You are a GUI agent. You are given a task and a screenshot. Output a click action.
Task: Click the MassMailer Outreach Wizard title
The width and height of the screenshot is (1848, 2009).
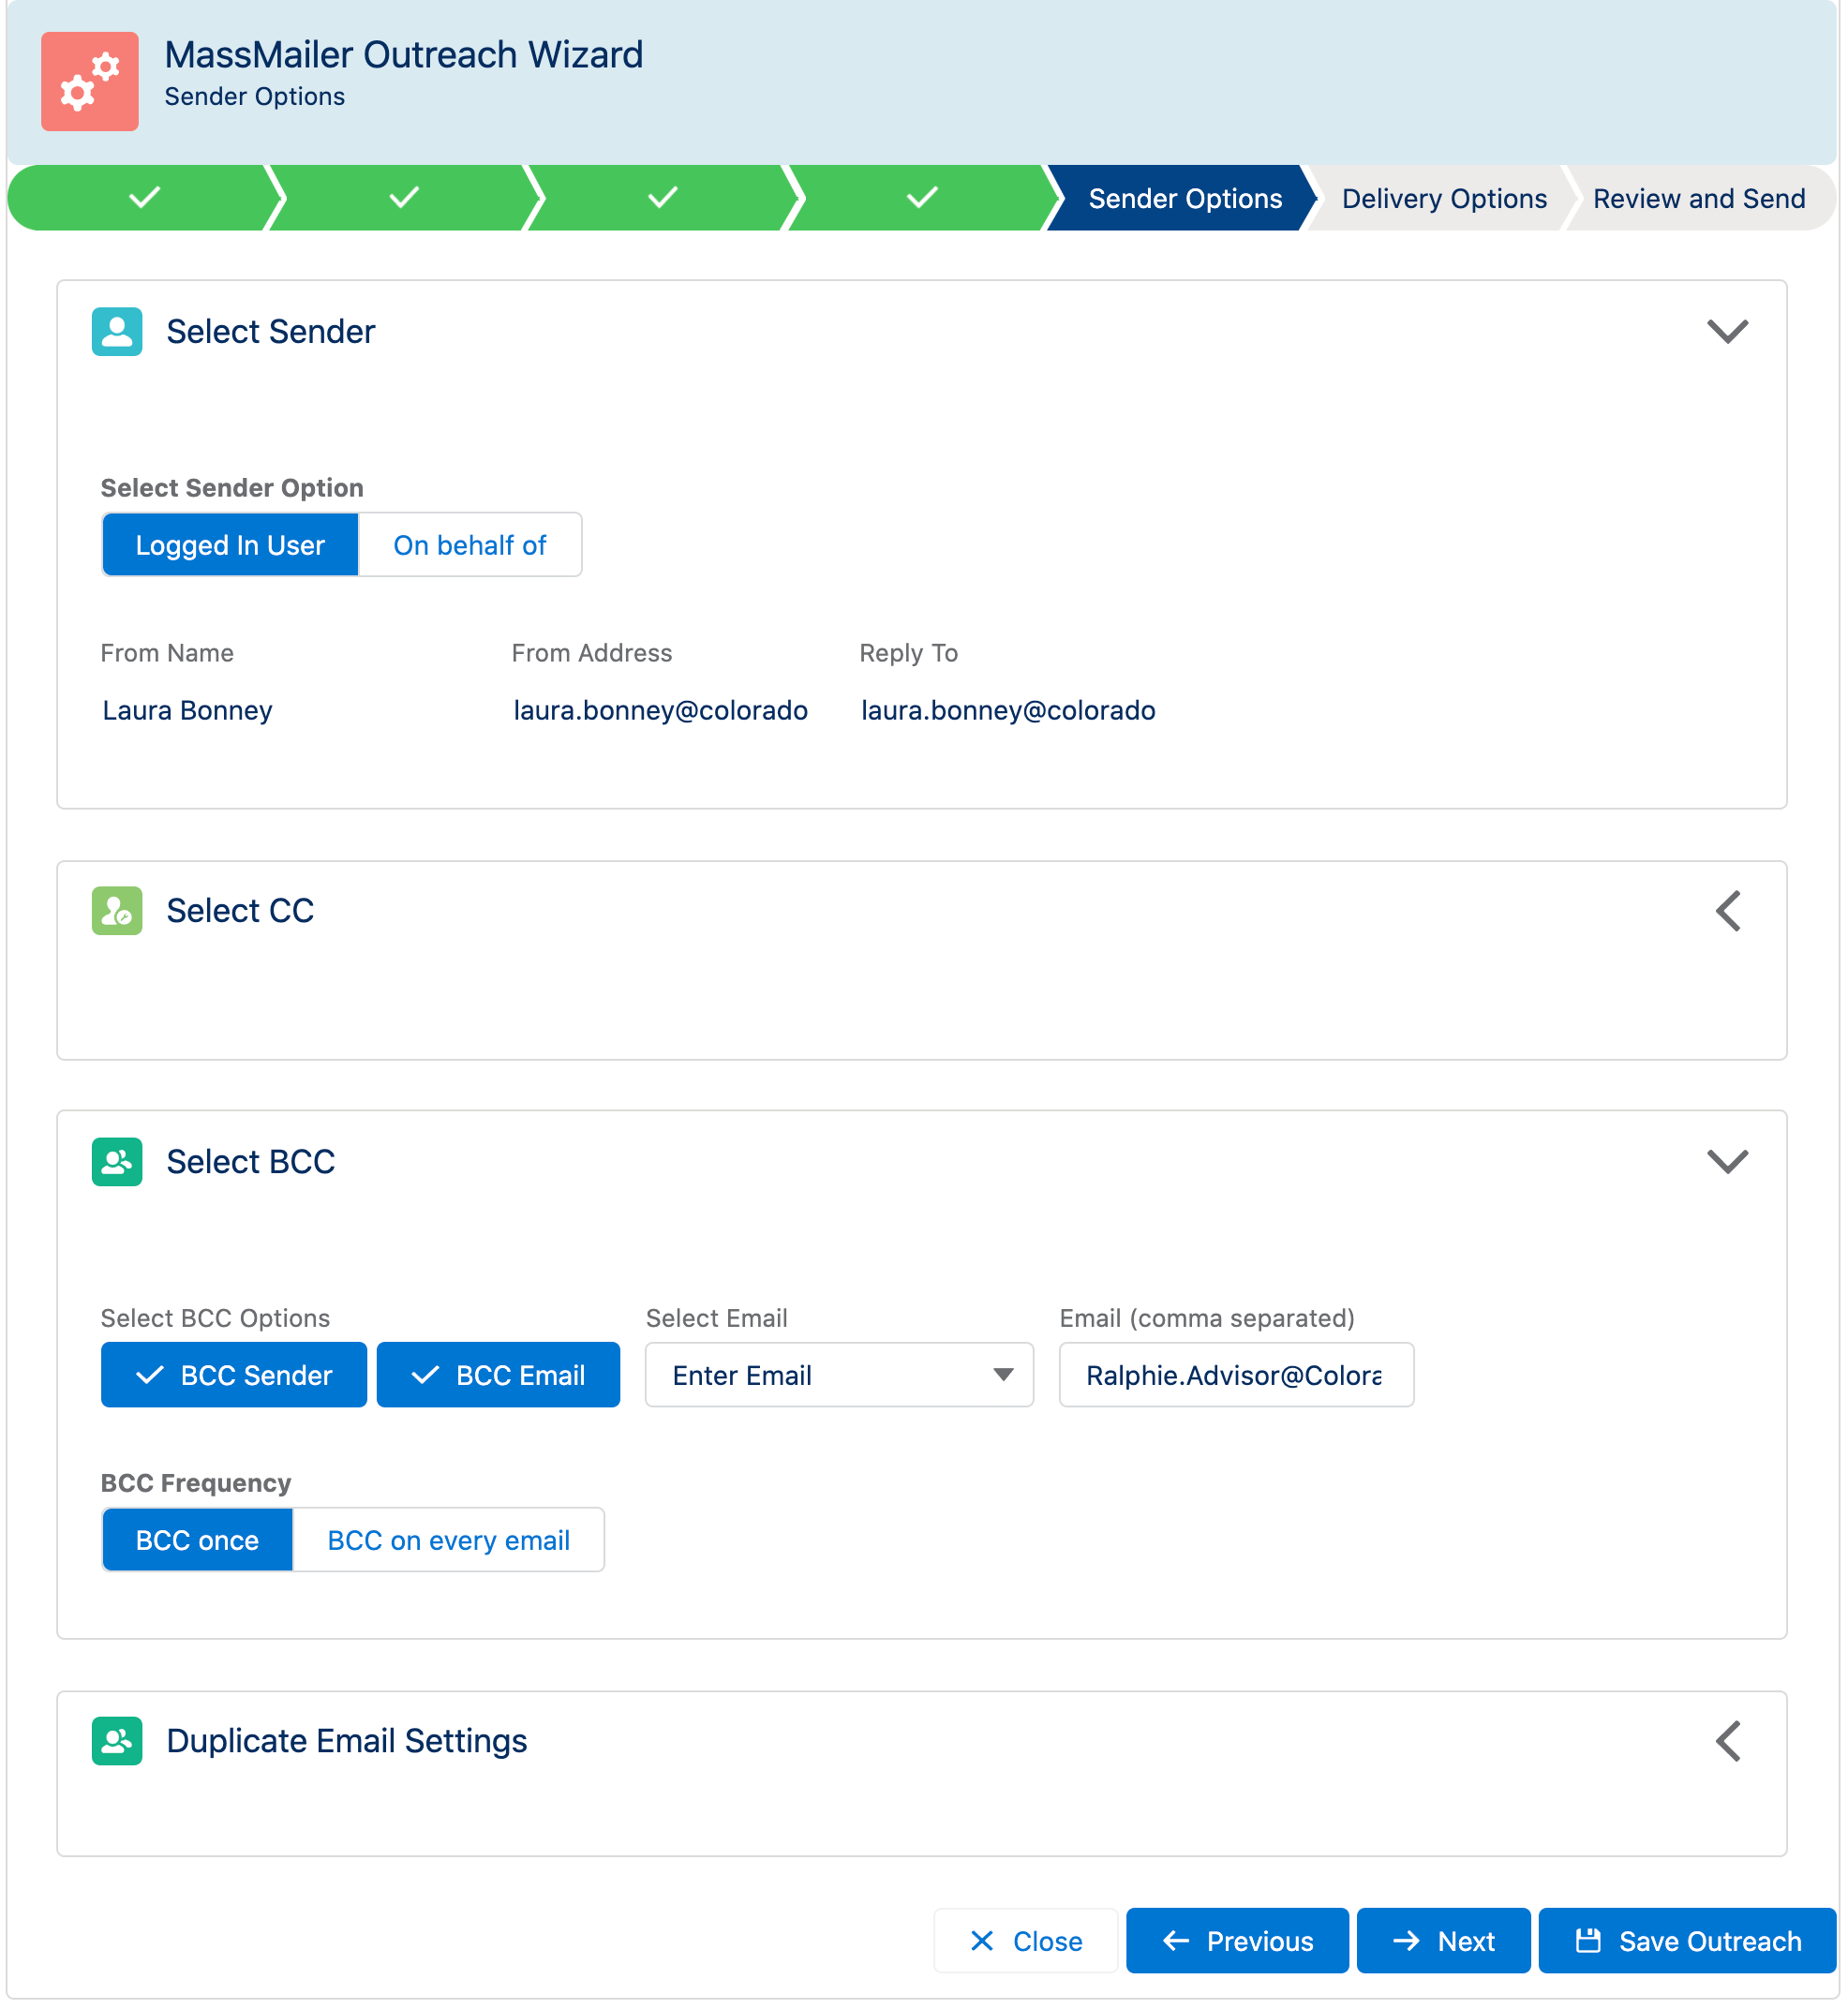404,55
